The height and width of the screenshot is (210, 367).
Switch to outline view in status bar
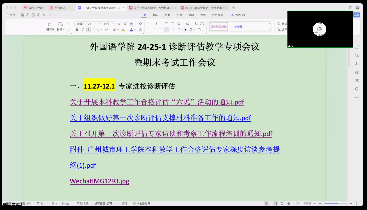pyautogui.click(x=282, y=203)
